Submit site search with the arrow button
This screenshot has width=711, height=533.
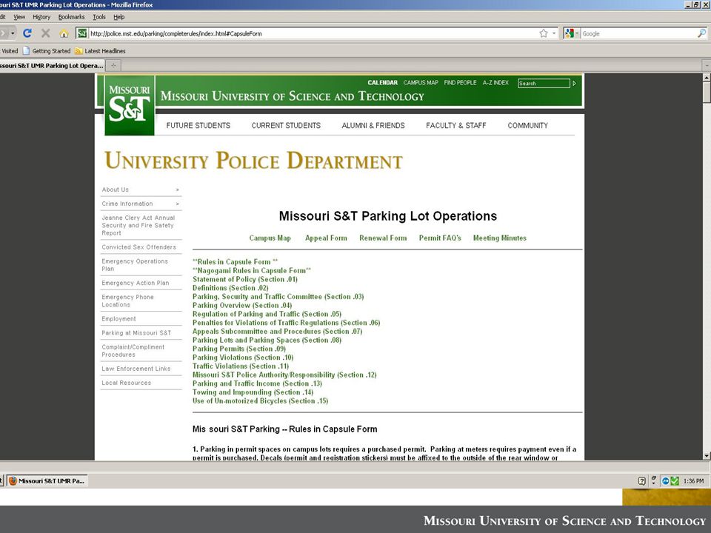click(x=574, y=84)
